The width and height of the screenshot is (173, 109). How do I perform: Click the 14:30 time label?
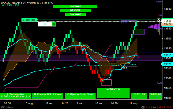[x=114, y=103]
